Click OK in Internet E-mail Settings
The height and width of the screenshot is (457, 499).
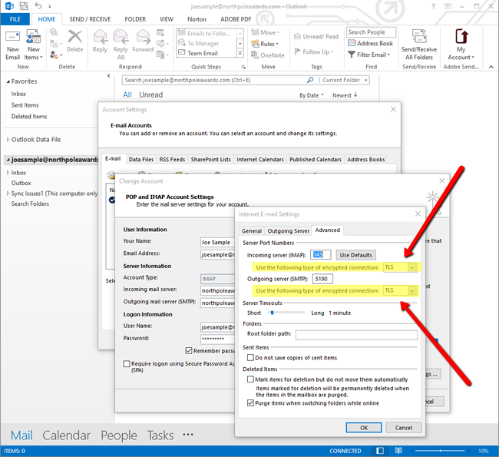(364, 428)
